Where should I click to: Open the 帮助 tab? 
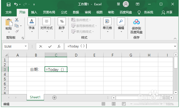coord(111,12)
